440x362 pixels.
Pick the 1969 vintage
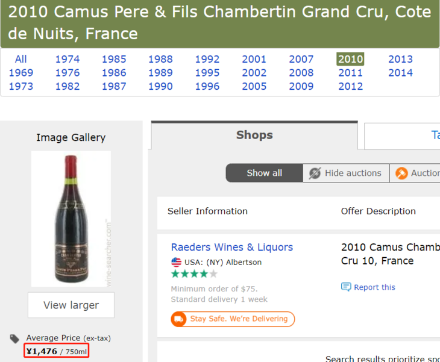click(x=21, y=73)
